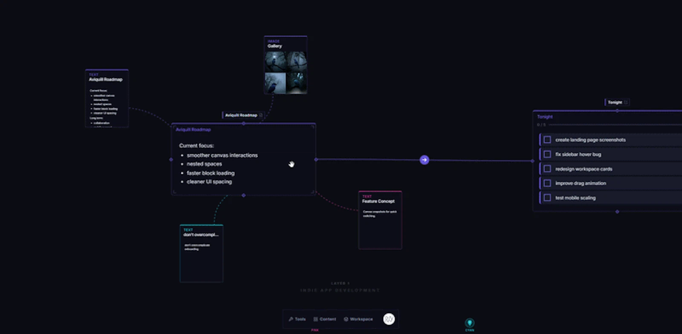Click 'faster block loading' bullet
The width and height of the screenshot is (682, 334).
coord(211,173)
